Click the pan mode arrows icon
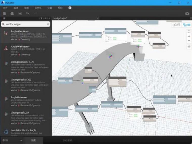 click(x=189, y=47)
